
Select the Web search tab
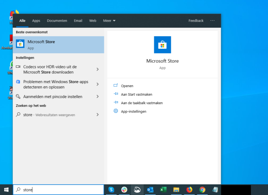point(93,21)
